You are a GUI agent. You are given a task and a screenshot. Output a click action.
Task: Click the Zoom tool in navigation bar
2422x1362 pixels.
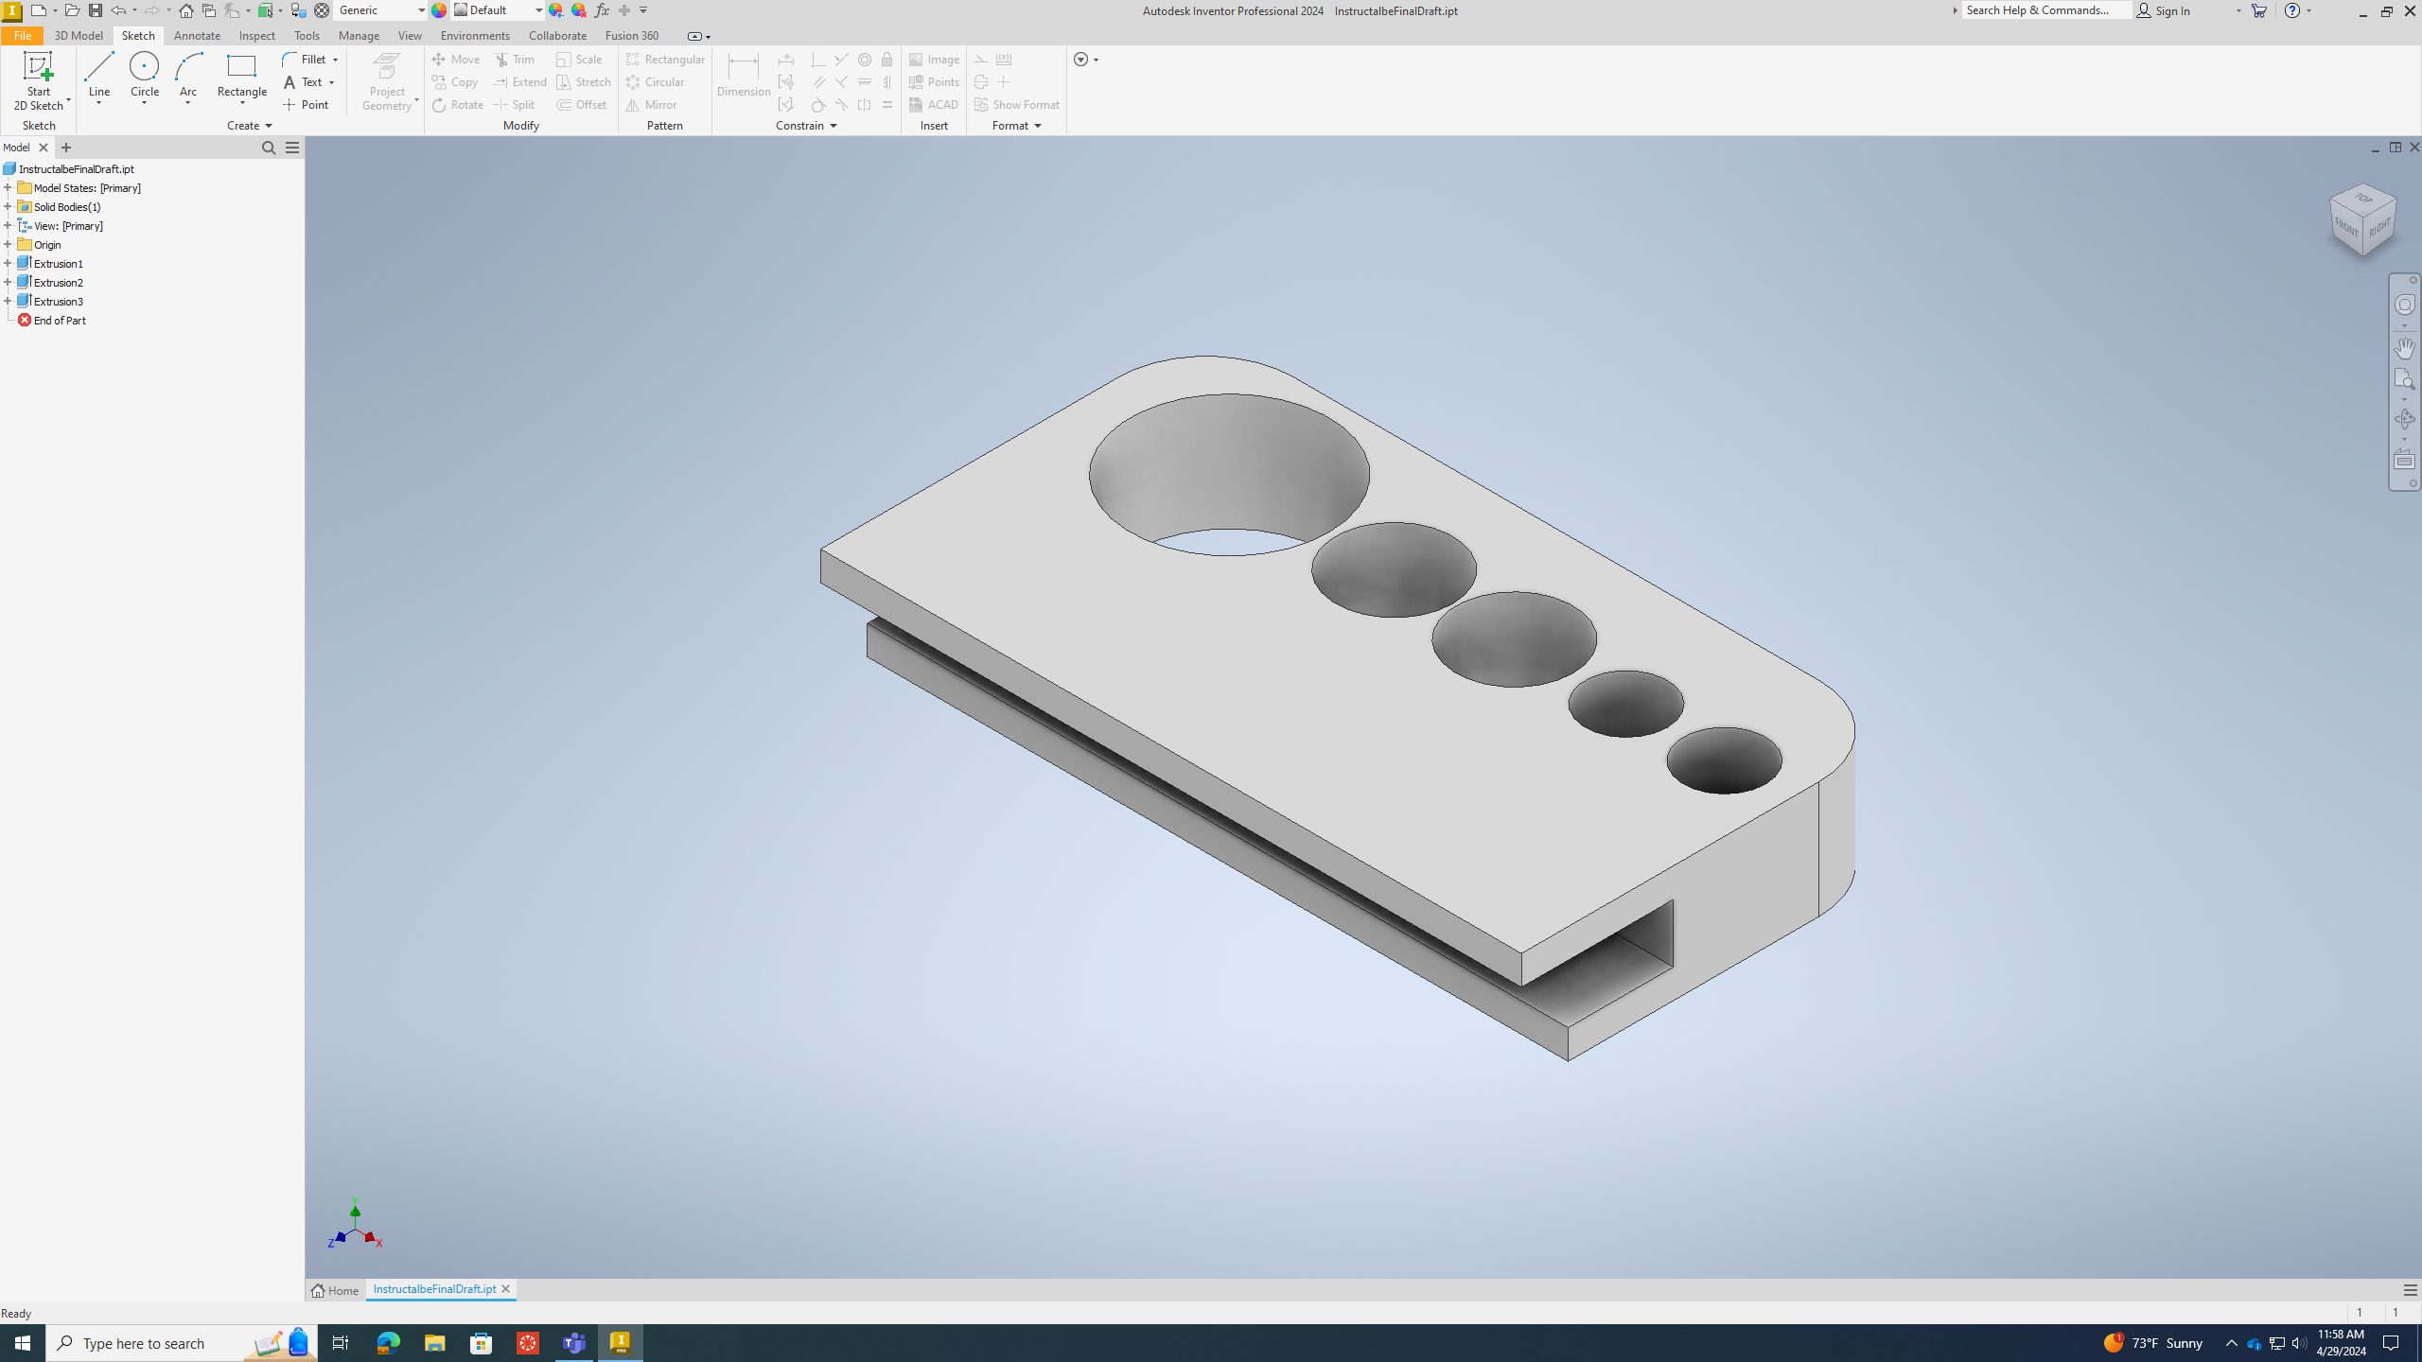pyautogui.click(x=2404, y=379)
